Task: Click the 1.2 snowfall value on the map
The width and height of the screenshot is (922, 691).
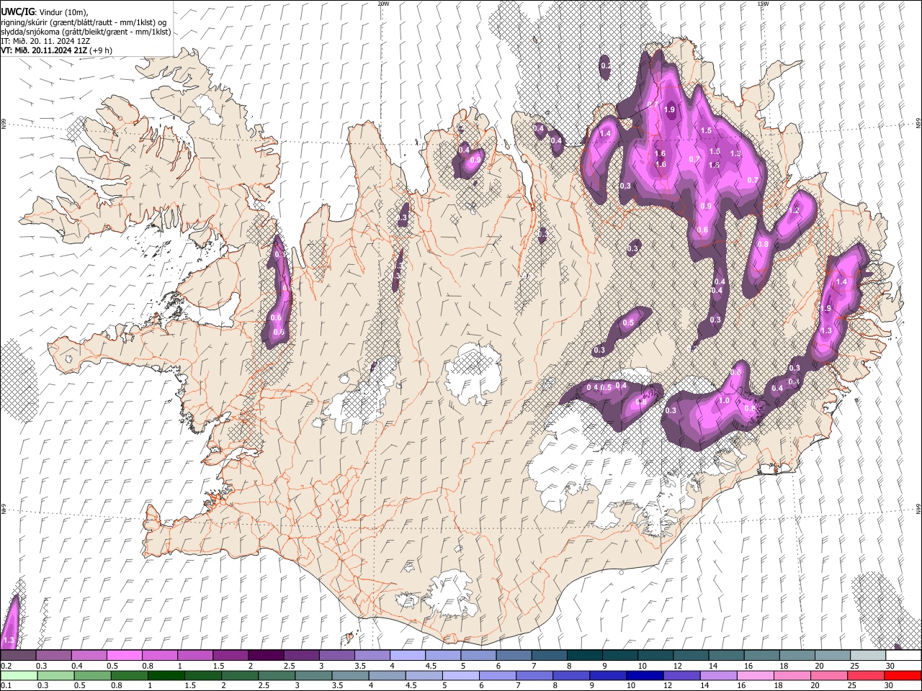Action: click(794, 211)
